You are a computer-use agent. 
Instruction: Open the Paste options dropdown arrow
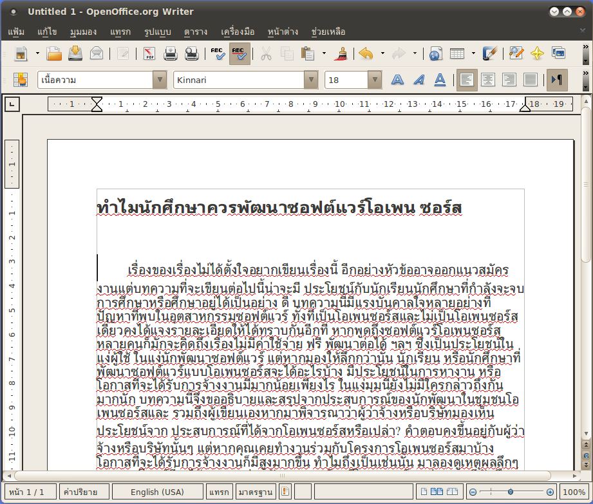click(324, 53)
